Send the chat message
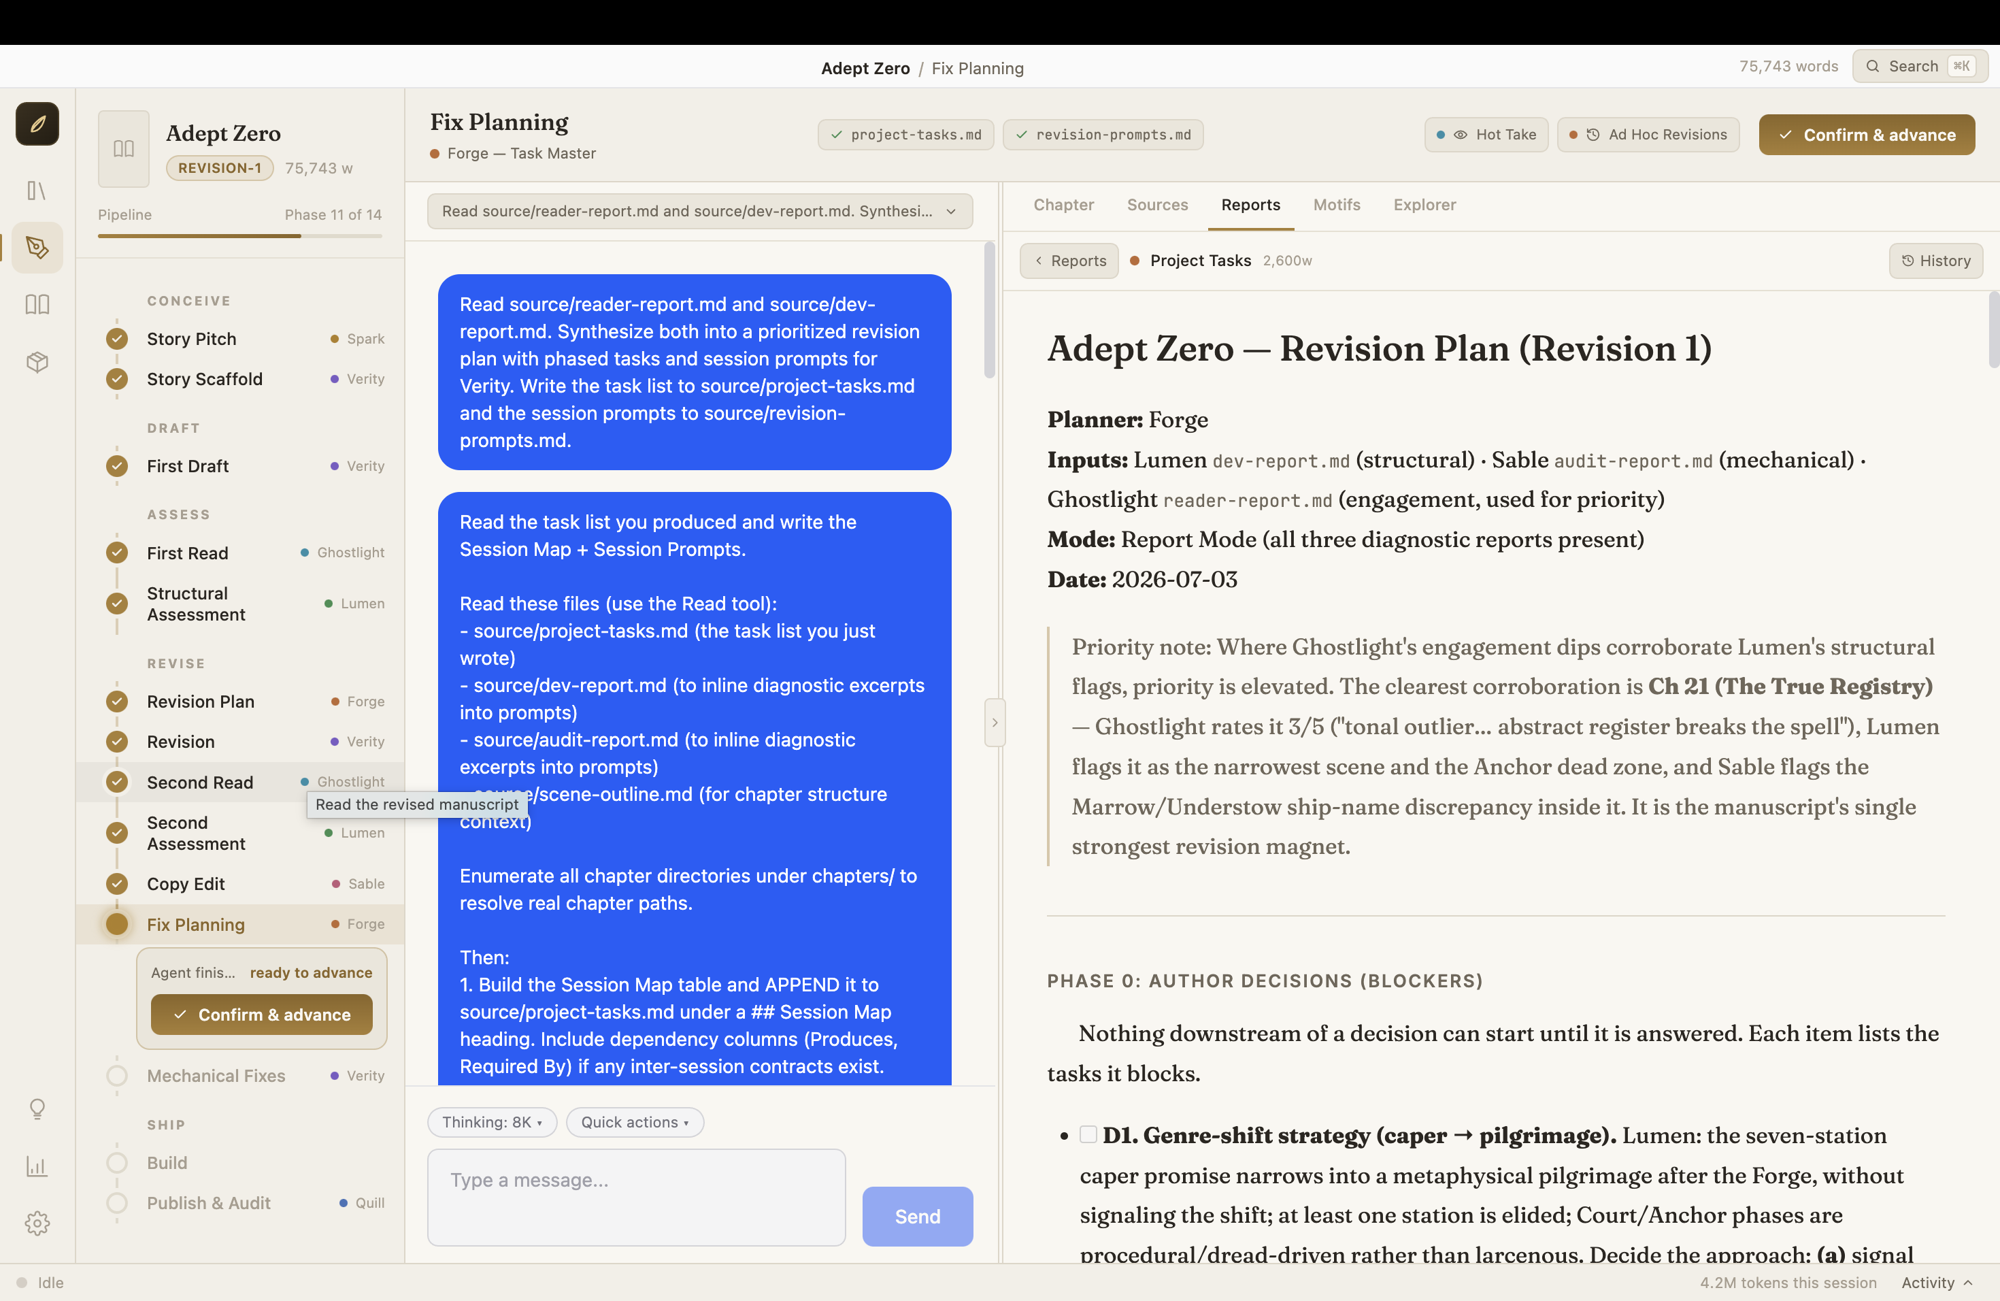This screenshot has height=1301, width=2000. [x=917, y=1216]
